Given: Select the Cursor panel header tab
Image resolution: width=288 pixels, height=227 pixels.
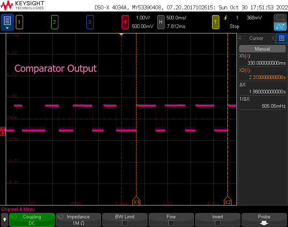Looking at the screenshot, I should point(256,38).
